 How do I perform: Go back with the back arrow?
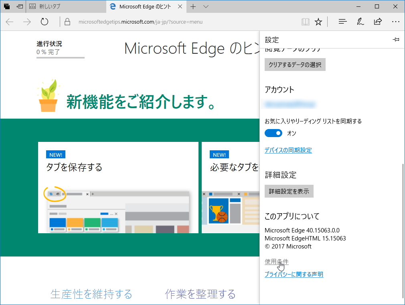(9, 21)
